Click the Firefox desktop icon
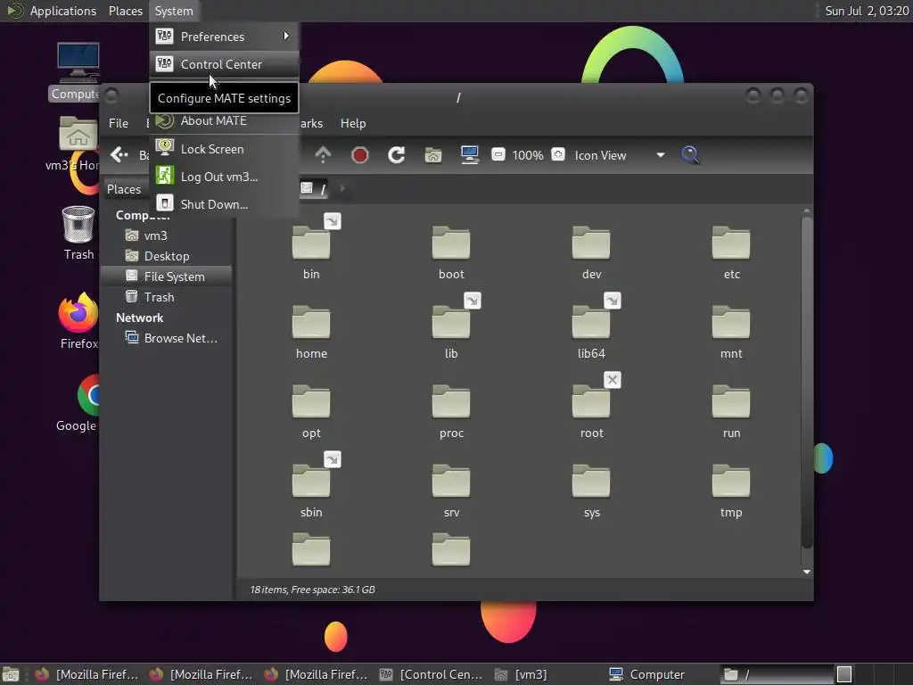 [78, 312]
